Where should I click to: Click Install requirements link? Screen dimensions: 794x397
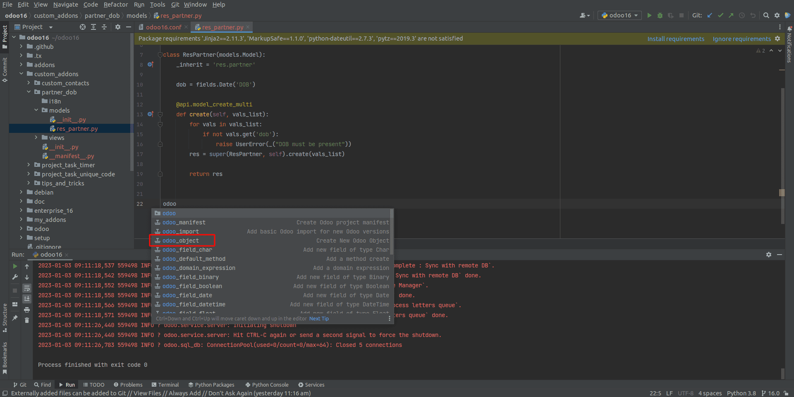676,39
